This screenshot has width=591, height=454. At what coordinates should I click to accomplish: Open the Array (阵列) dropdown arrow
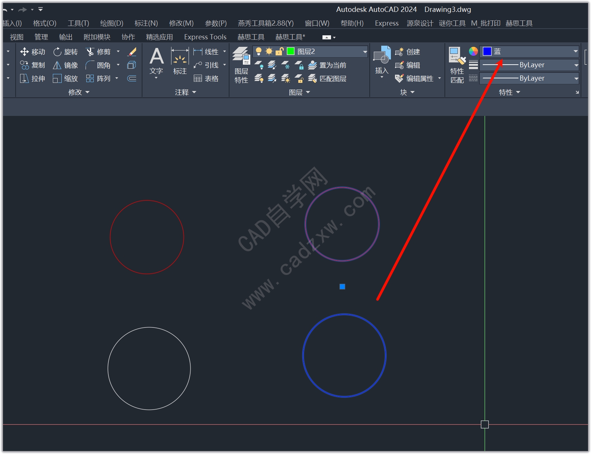(x=117, y=78)
